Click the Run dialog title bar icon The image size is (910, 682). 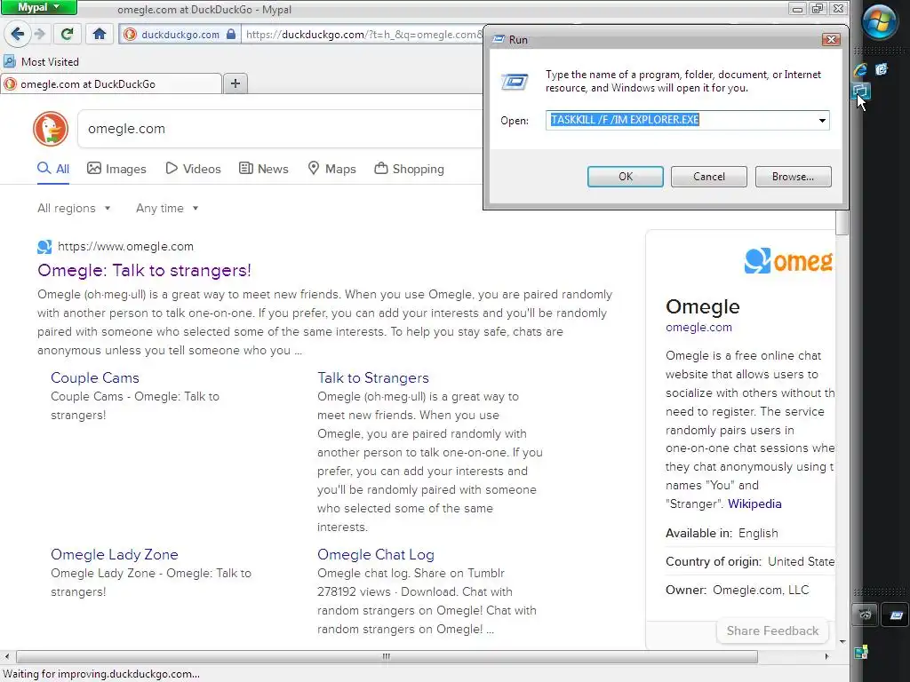498,39
